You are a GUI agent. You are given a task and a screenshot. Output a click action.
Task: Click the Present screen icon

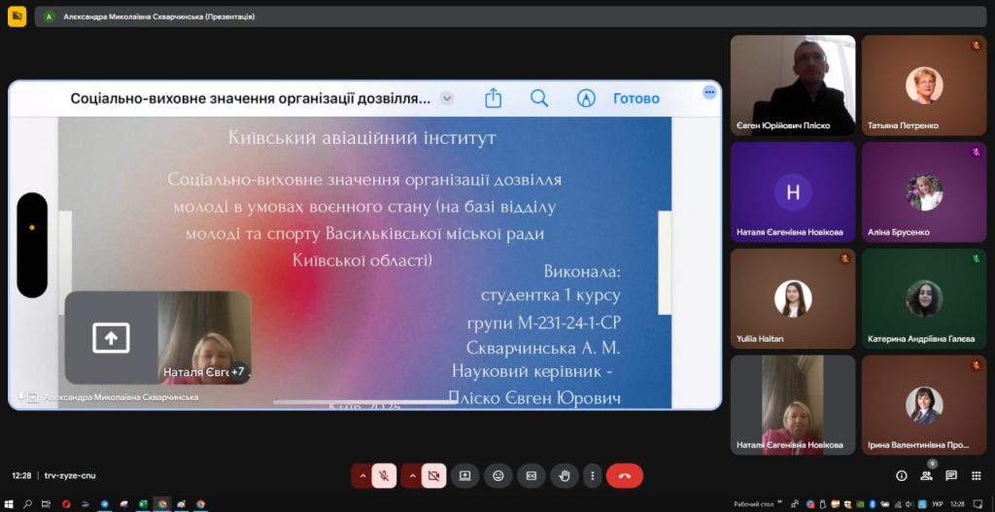point(464,476)
